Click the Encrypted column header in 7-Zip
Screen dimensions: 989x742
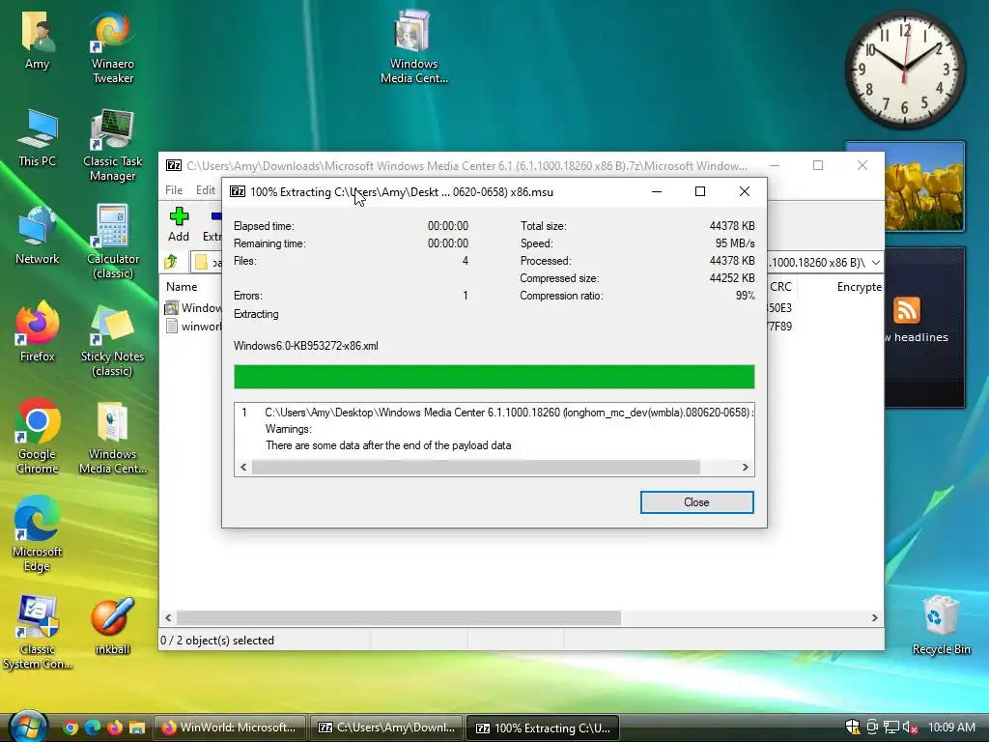coord(859,286)
